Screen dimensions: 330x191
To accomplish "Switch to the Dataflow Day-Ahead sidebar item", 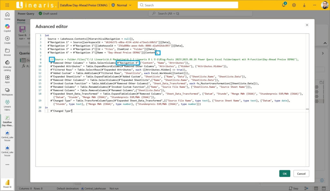I will point(7,120).
